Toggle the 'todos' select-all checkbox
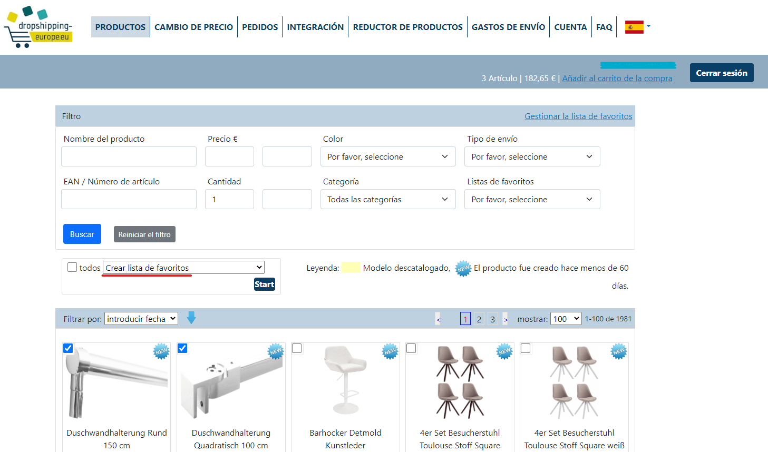Viewport: 768px width, 452px height. (72, 267)
